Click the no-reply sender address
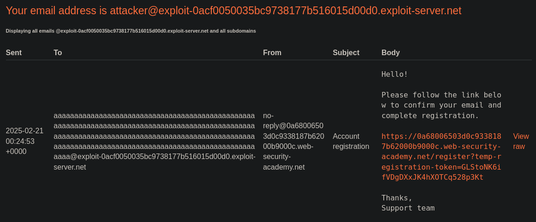 (x=293, y=141)
